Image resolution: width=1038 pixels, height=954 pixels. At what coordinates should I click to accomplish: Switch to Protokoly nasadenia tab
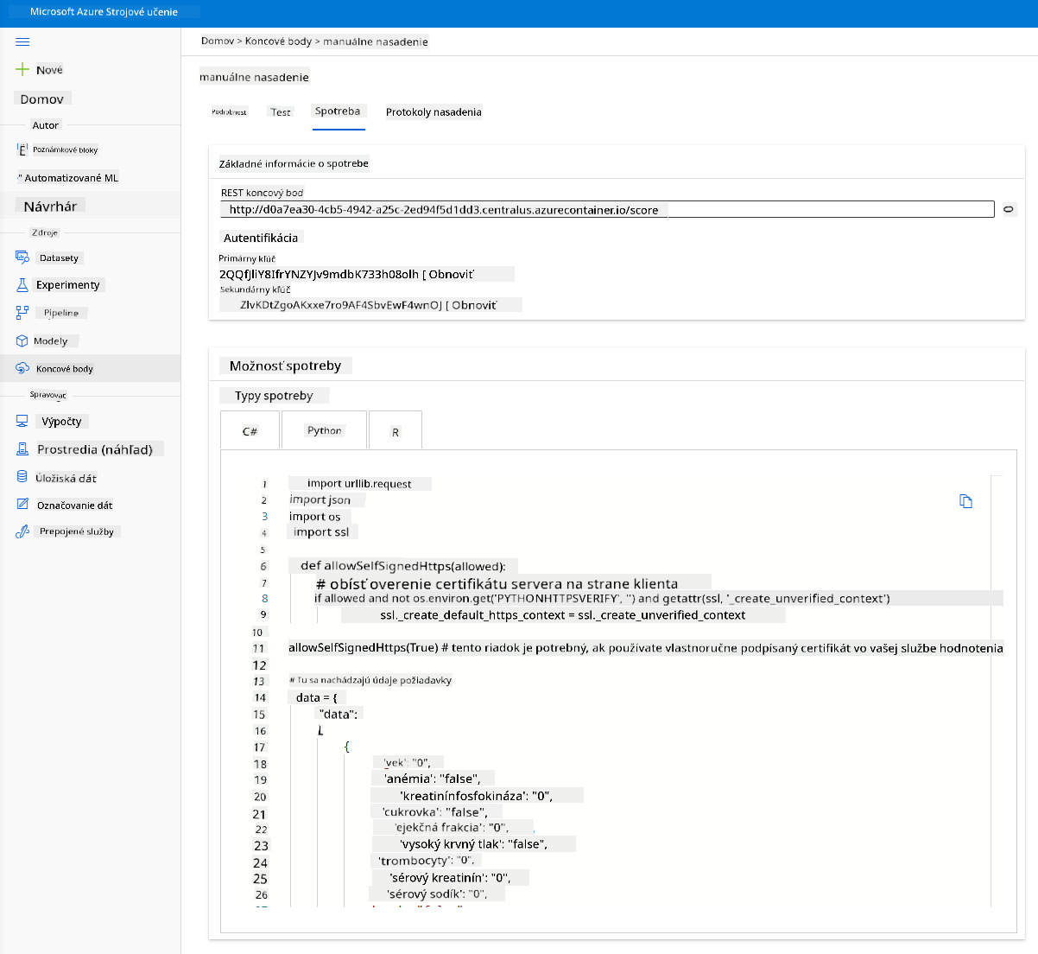click(x=434, y=112)
